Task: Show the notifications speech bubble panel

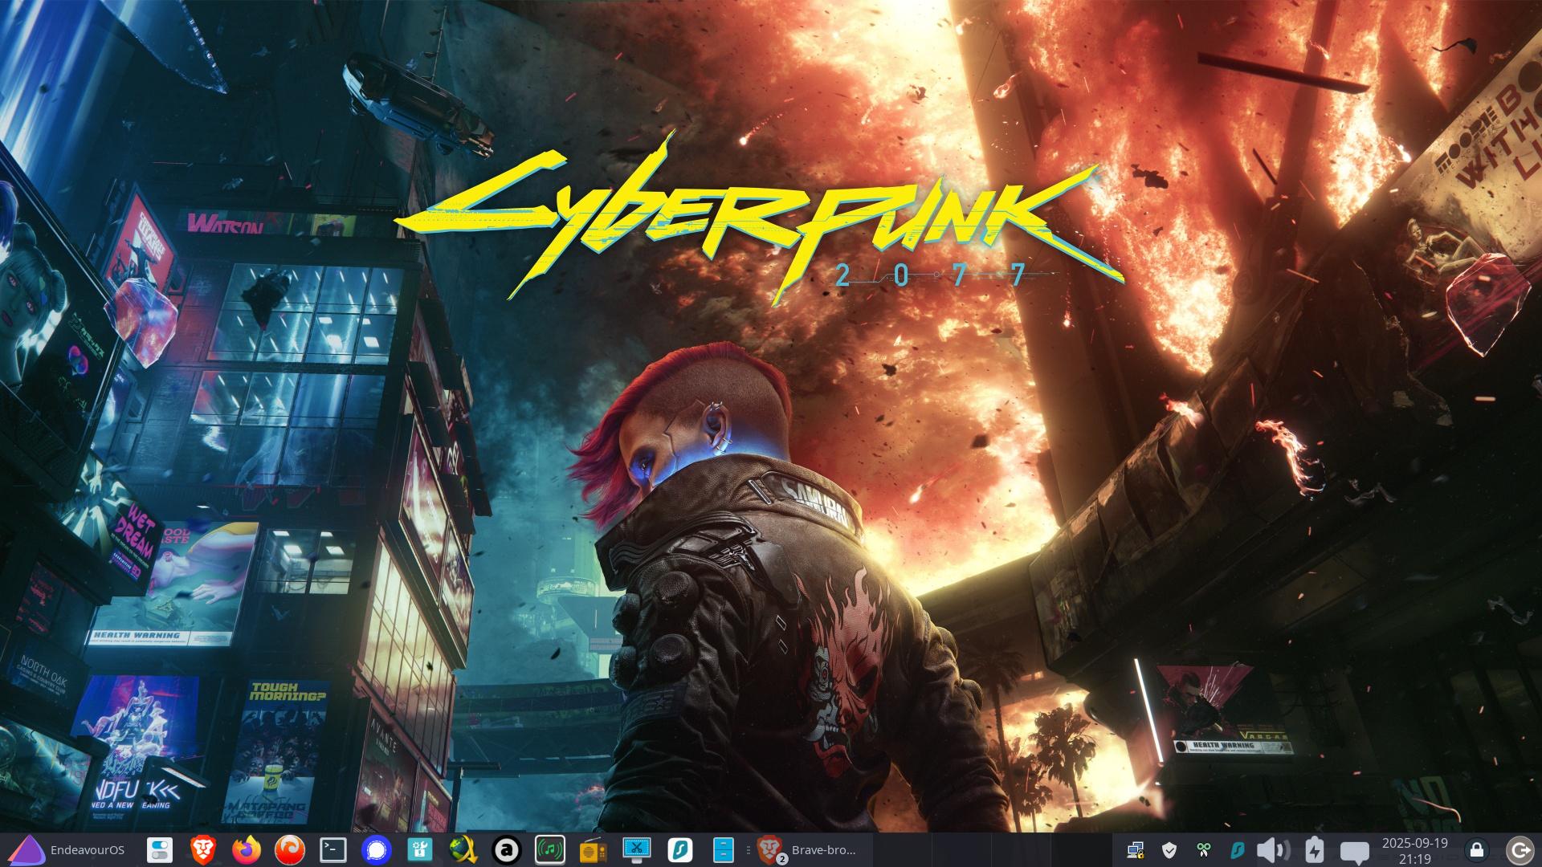Action: click(x=1355, y=850)
